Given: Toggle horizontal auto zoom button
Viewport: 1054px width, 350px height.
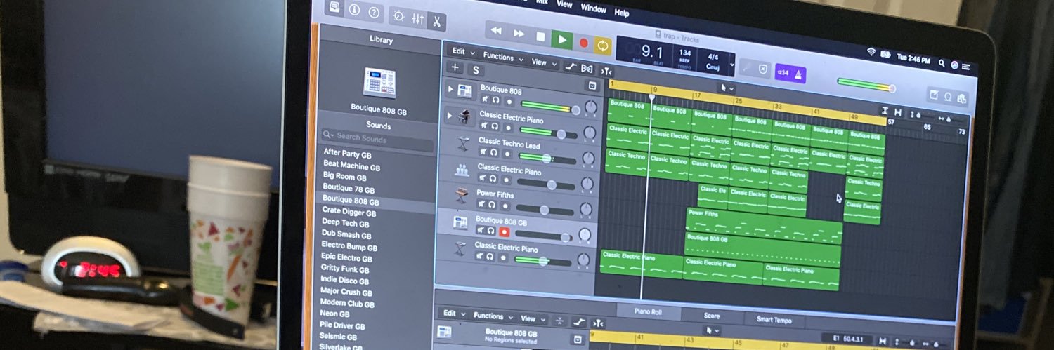Looking at the screenshot, I should (x=898, y=112).
